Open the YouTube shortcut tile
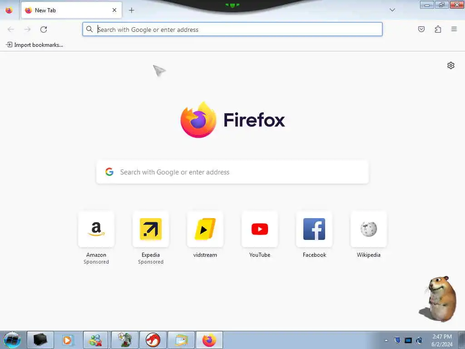This screenshot has width=465, height=349. (x=260, y=229)
